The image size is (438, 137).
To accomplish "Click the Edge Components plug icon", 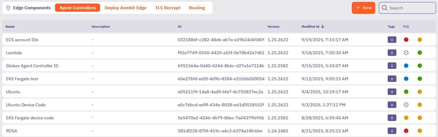I will 8,8.
